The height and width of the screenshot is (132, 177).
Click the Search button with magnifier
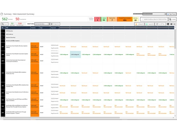[5, 24]
